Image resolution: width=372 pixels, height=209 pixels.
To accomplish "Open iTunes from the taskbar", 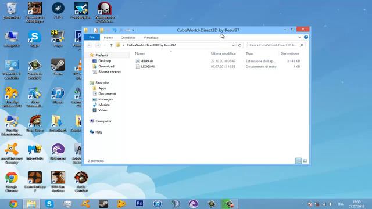I will [x=158, y=204].
